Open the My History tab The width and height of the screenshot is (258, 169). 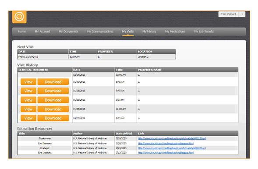tap(149, 32)
